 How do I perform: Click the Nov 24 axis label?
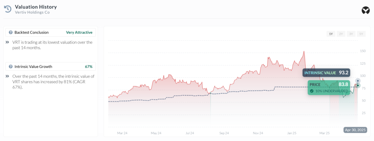tap(258, 133)
